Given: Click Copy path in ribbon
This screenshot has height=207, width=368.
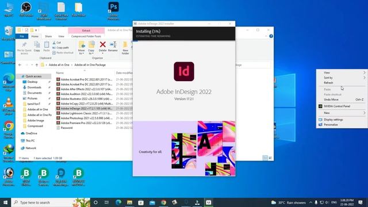Looking at the screenshot, I should (60, 48).
